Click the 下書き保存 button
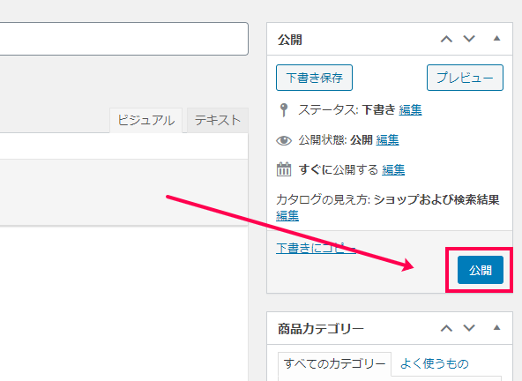Image resolution: width=522 pixels, height=381 pixels. (314, 78)
